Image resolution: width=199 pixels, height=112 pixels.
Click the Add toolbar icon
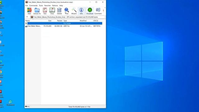coord(29,11)
